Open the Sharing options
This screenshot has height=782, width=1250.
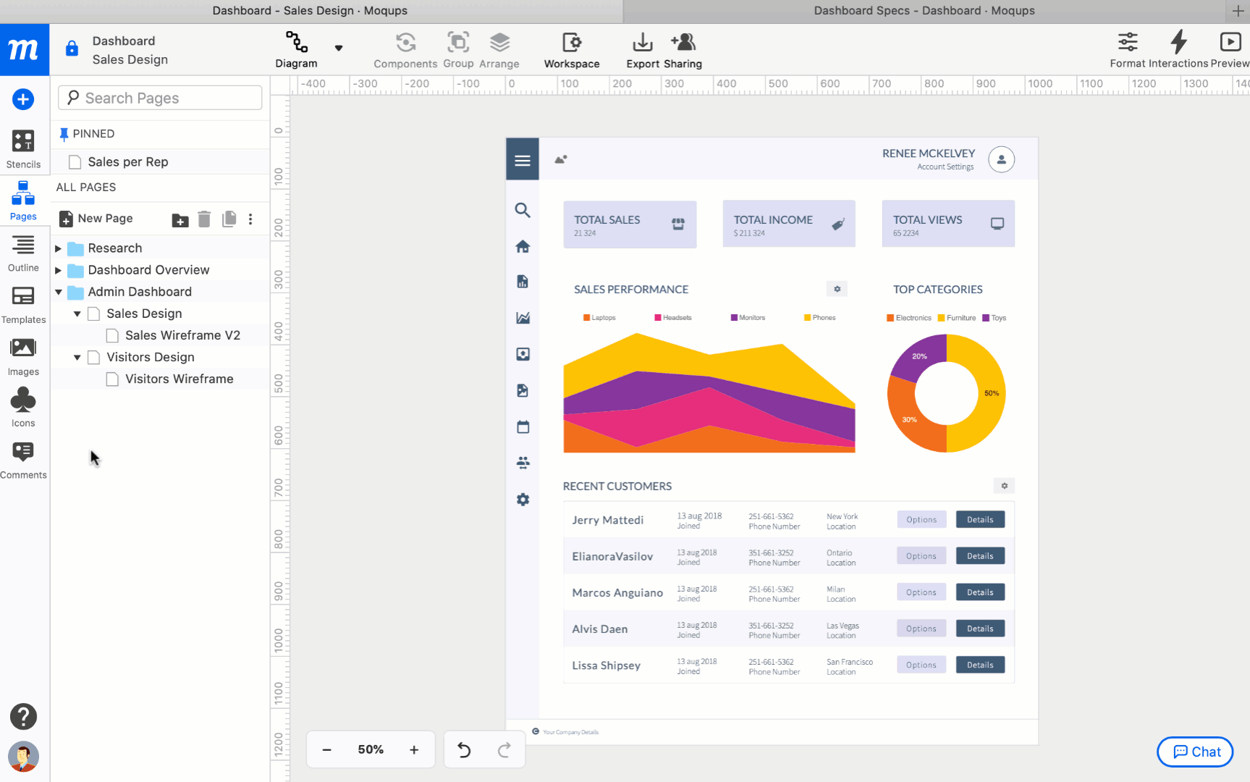click(683, 50)
